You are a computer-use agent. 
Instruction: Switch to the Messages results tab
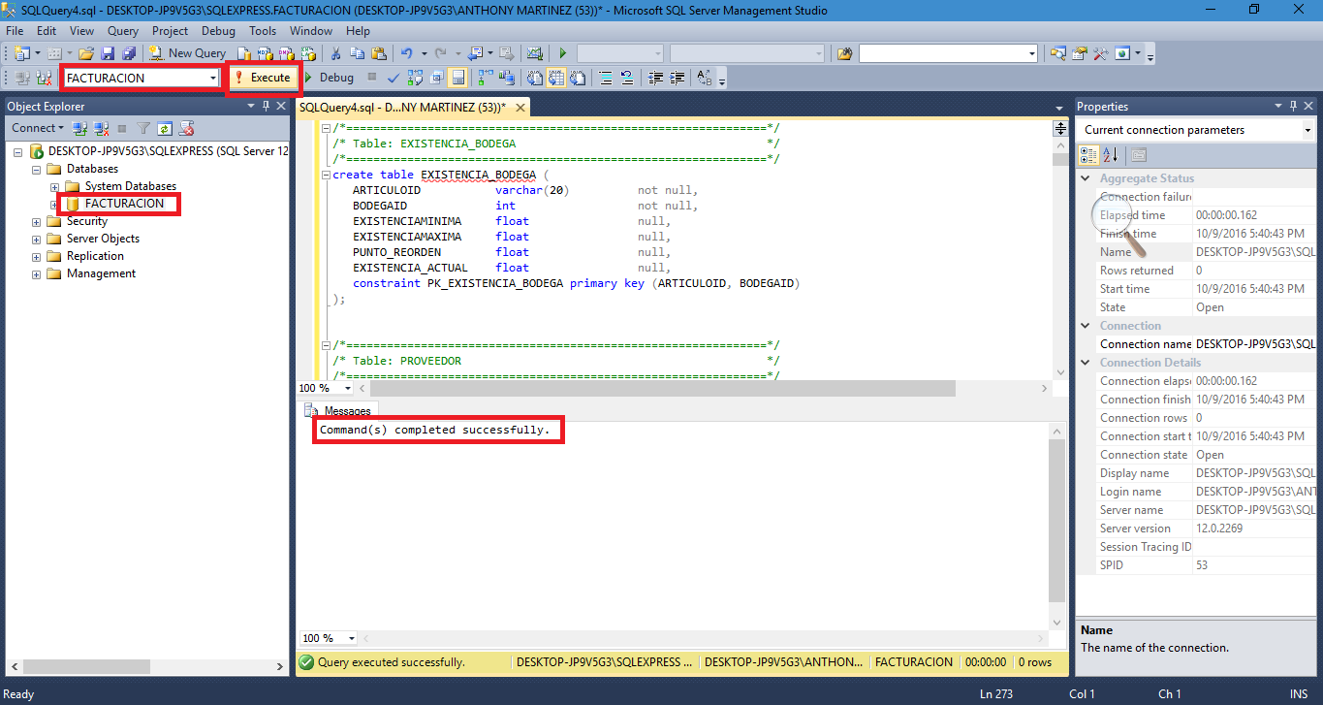(340, 411)
